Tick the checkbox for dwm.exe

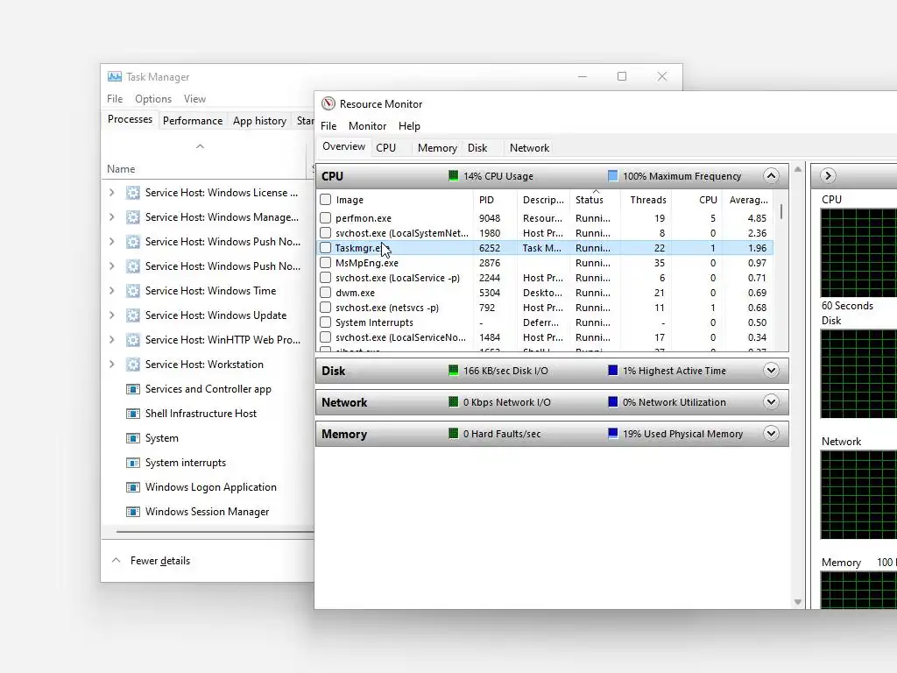tap(326, 293)
